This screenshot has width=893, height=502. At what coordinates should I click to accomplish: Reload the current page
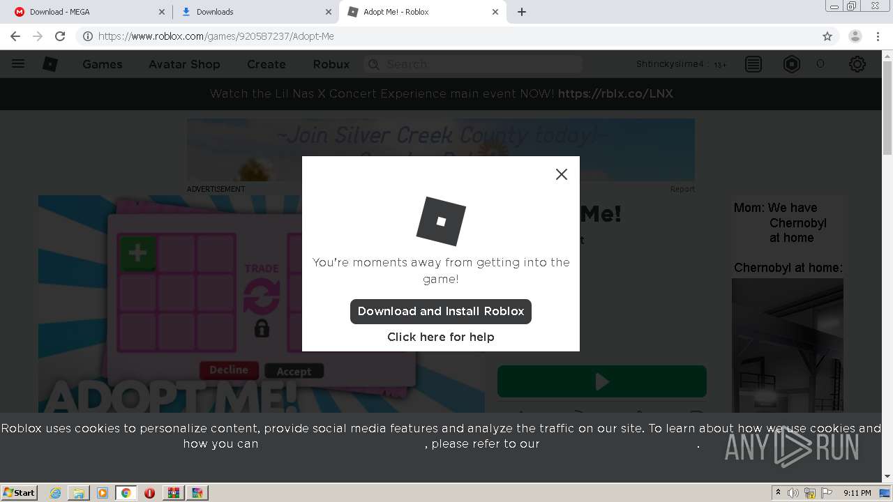pyautogui.click(x=60, y=36)
